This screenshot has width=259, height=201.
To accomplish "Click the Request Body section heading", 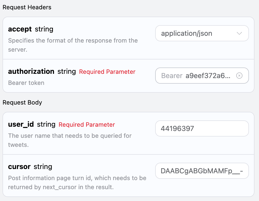I will click(22, 103).
